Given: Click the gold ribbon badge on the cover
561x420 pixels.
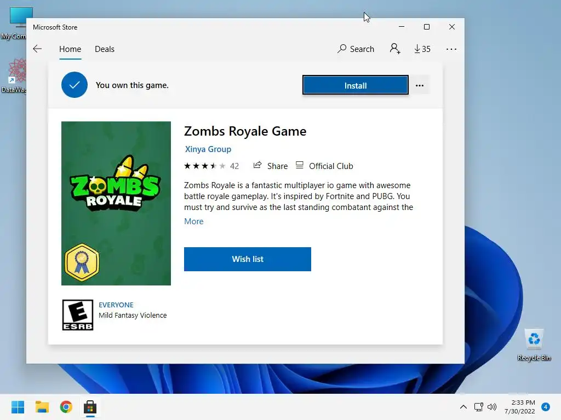Looking at the screenshot, I should (82, 262).
